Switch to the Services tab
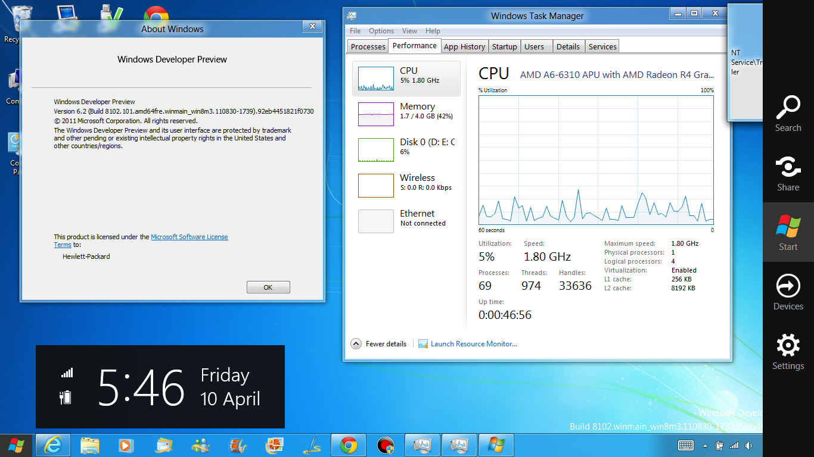Image resolution: width=814 pixels, height=457 pixels. pyautogui.click(x=602, y=46)
